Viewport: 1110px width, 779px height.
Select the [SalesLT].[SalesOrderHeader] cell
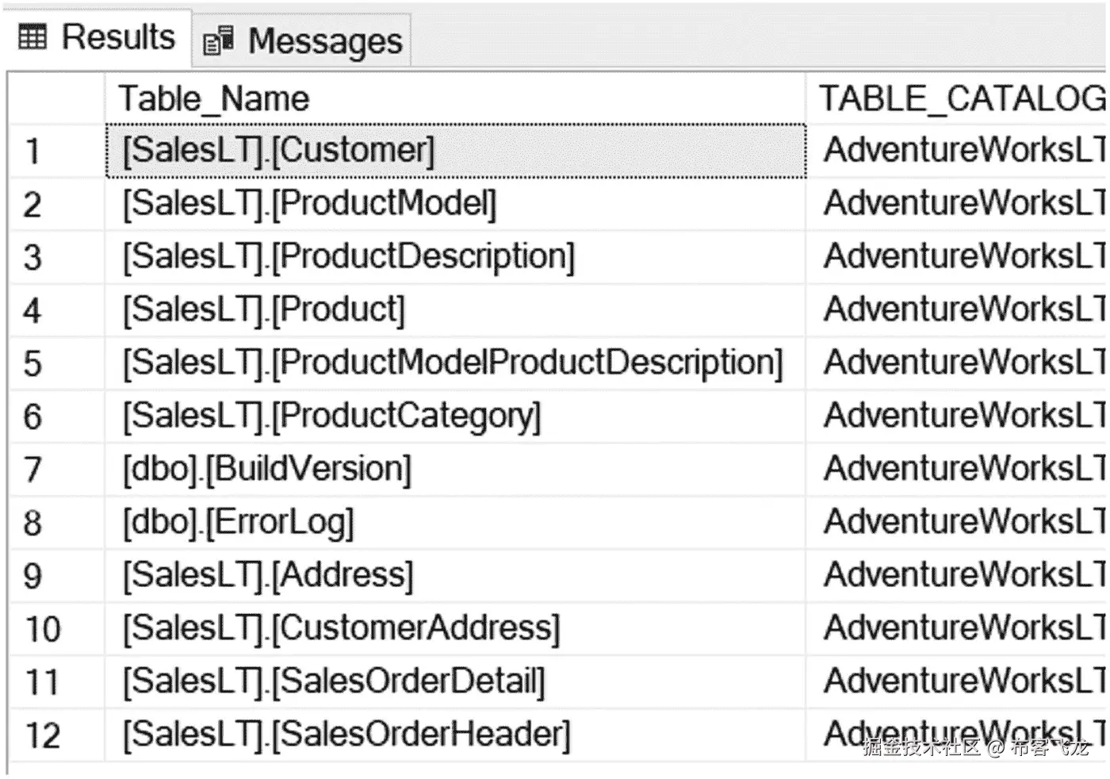455,735
